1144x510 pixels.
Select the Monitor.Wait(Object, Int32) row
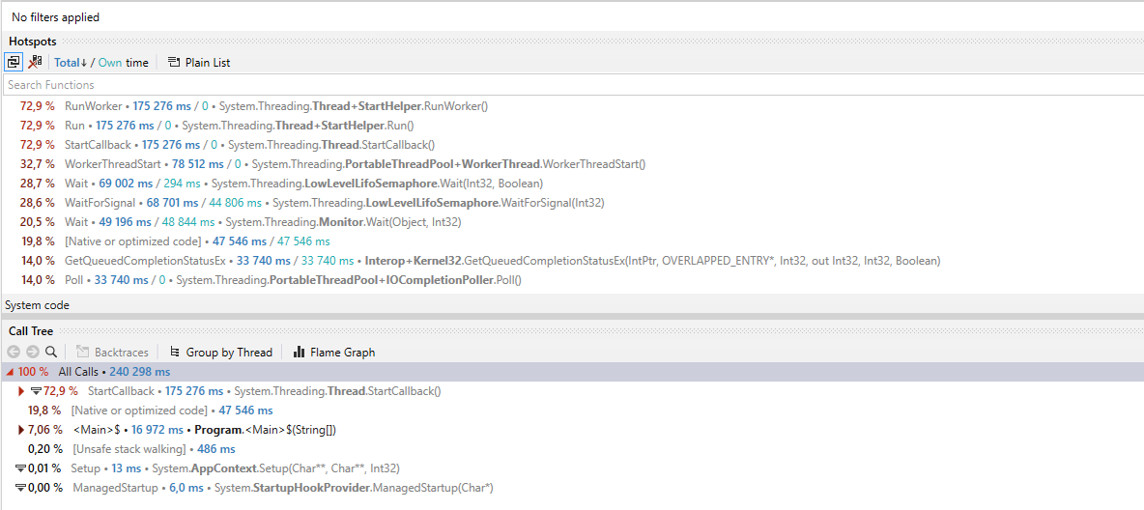(572, 222)
